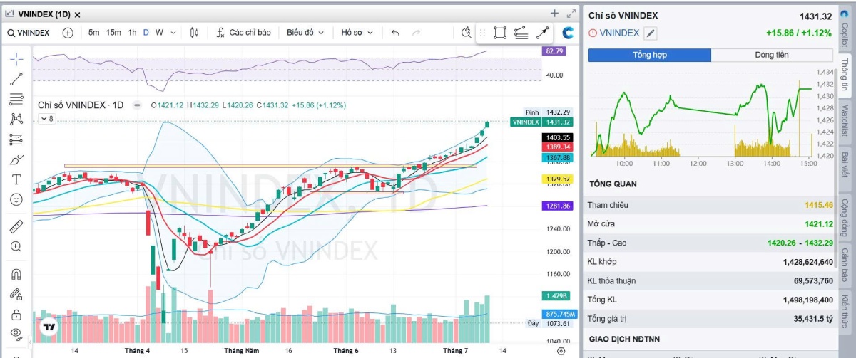
Task: Open the chart patterns tool
Action: click(x=16, y=119)
